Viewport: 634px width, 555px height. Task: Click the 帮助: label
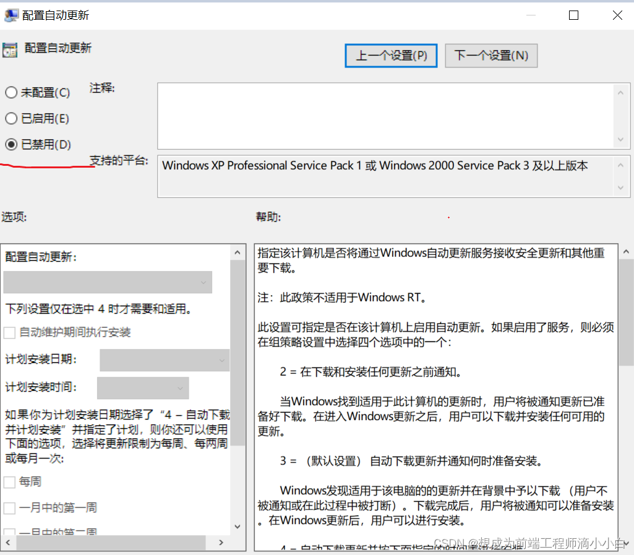[268, 217]
